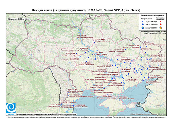Click the large blue marker near Reni

click(61, 104)
